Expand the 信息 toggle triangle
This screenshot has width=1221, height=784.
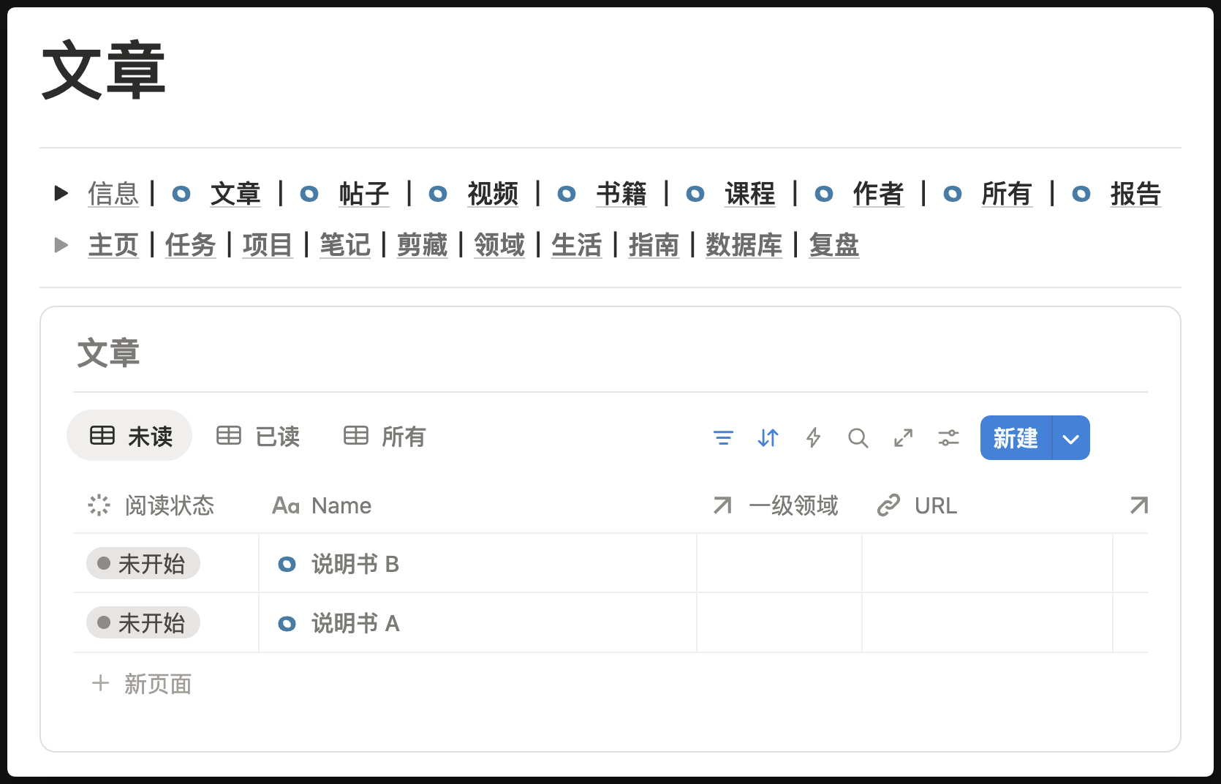tap(61, 194)
